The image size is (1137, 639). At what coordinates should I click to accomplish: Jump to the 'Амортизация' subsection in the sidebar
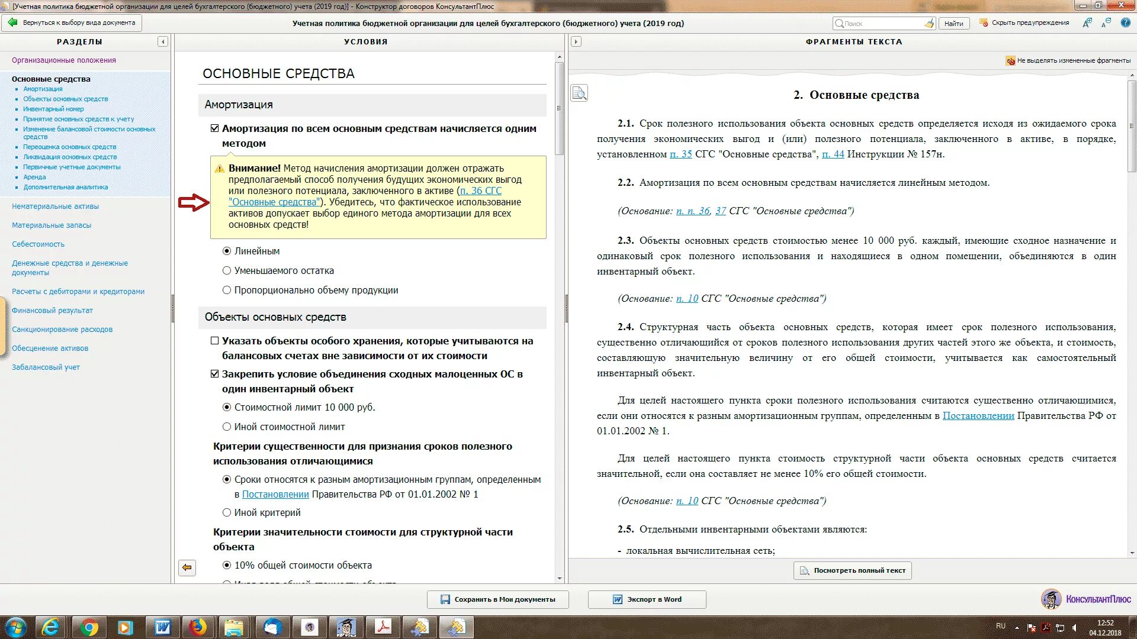(x=43, y=89)
